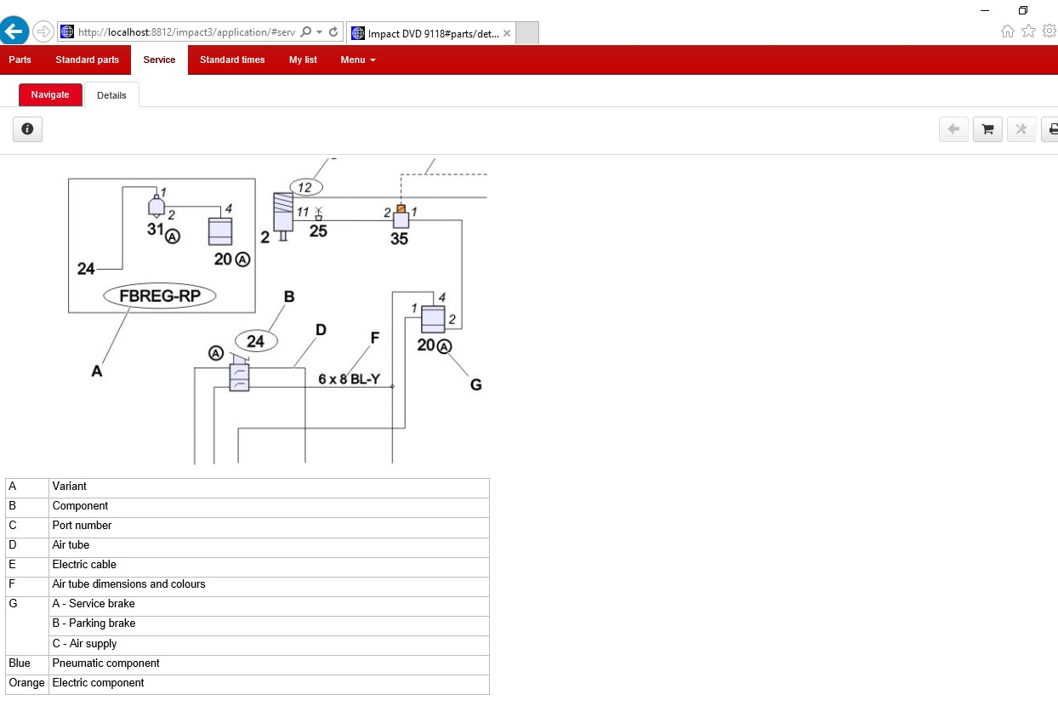Image resolution: width=1058 pixels, height=706 pixels.
Task: Select the Navigate tab
Action: (x=50, y=94)
